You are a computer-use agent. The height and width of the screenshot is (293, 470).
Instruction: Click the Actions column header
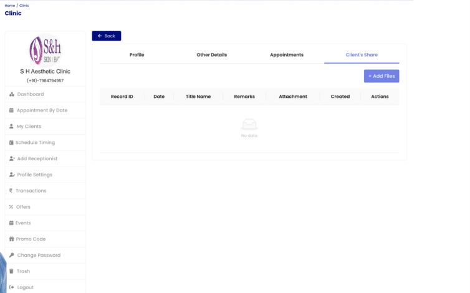click(380, 97)
